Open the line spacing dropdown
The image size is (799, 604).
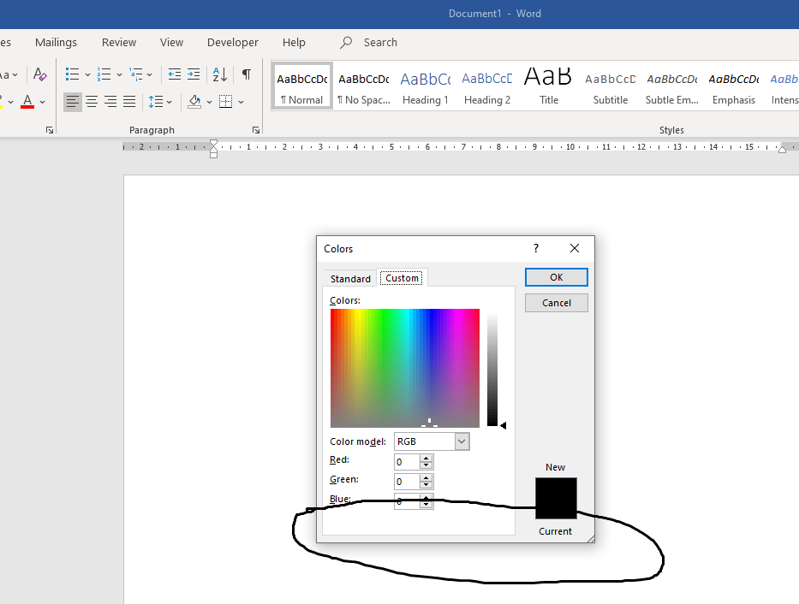pos(169,102)
